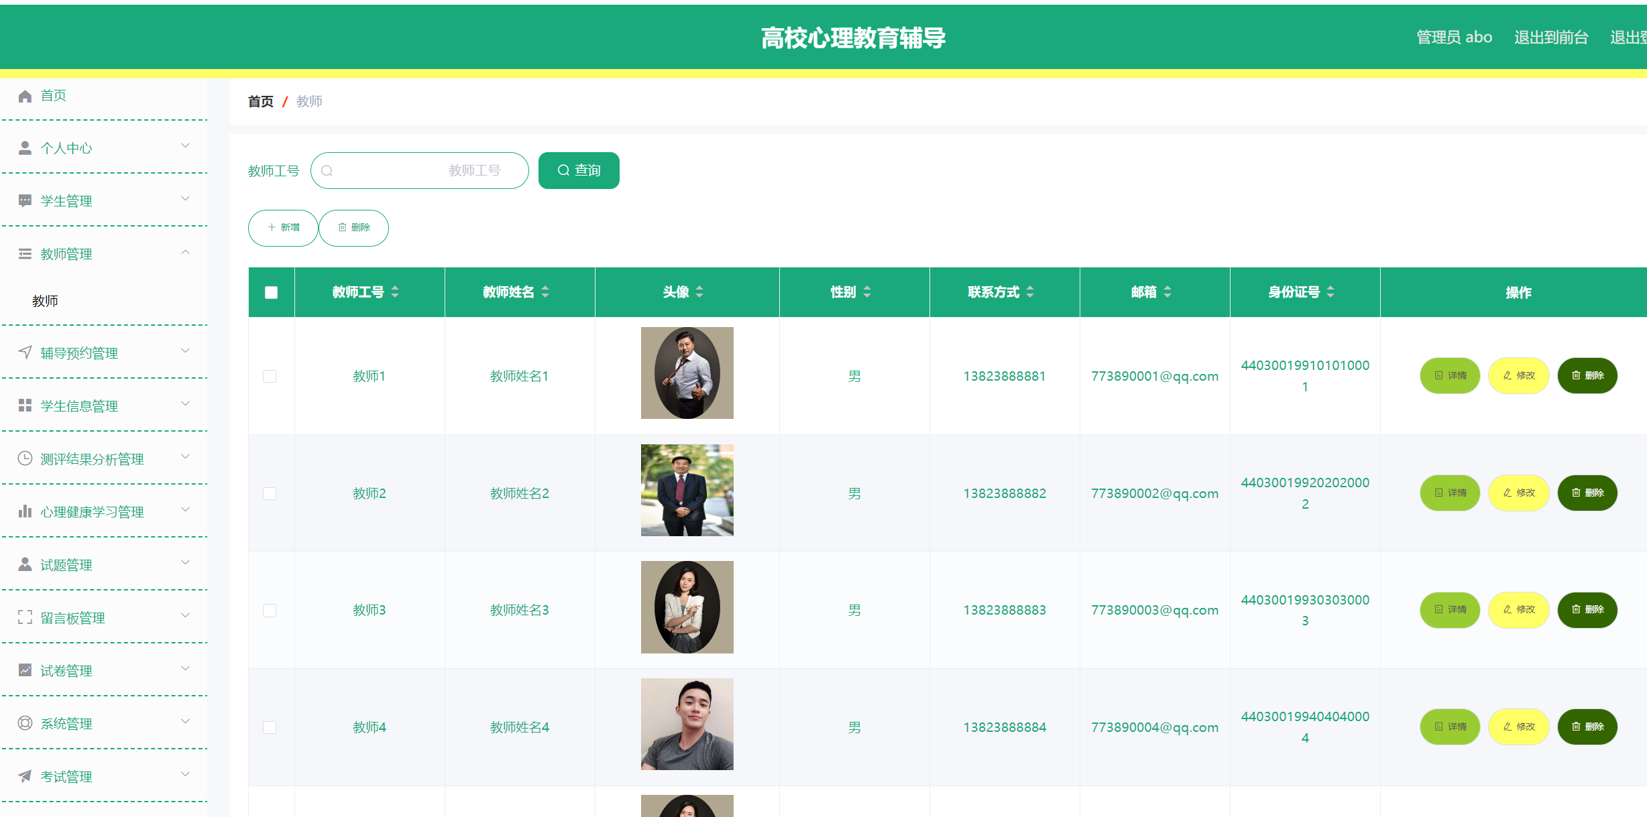Click the avatar photo of 教师姓名4

click(687, 724)
